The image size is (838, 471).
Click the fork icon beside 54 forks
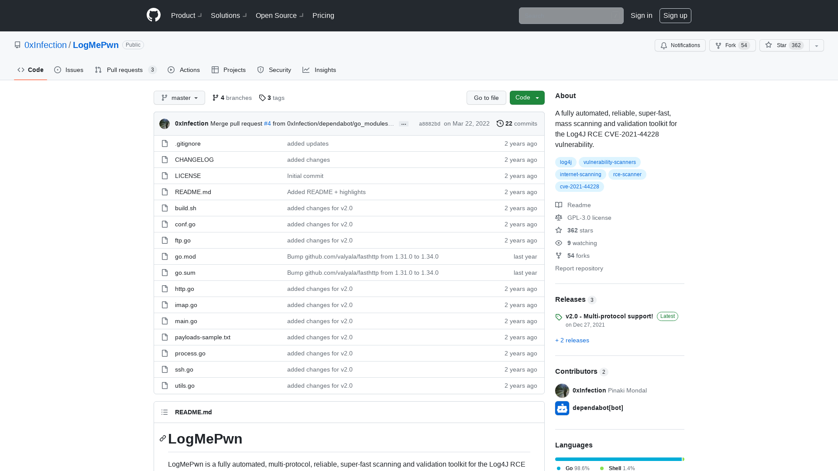pos(559,256)
